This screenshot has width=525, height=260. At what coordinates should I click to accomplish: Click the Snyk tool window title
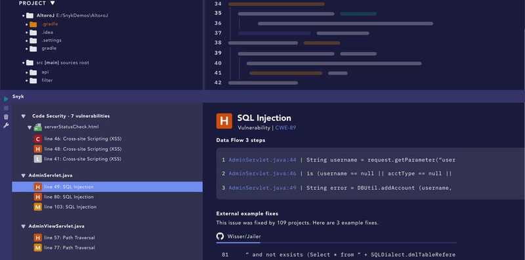tap(18, 97)
